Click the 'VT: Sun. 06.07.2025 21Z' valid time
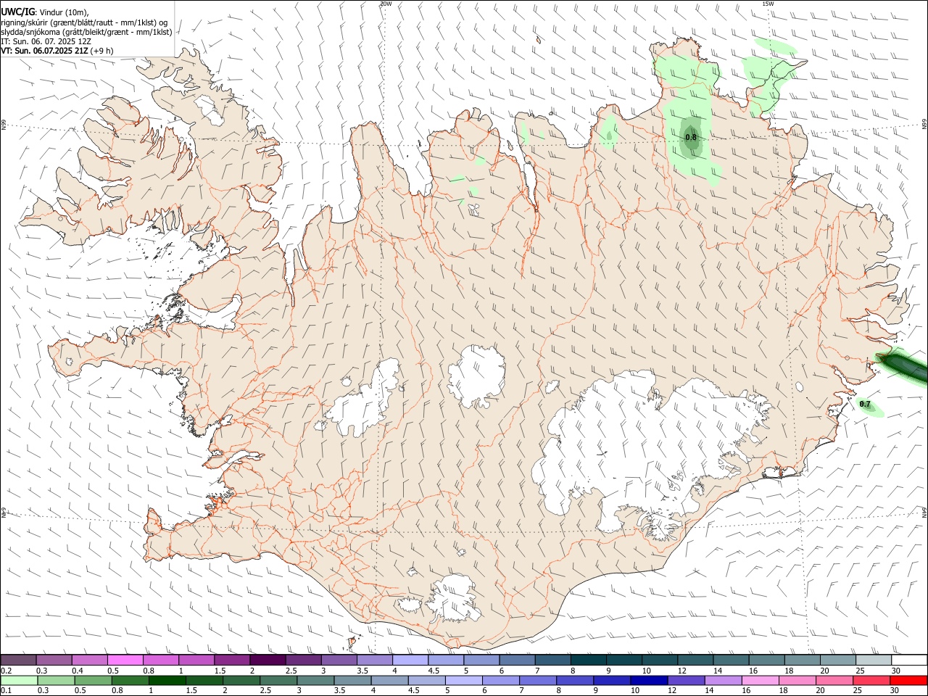928x696 pixels. 45,51
